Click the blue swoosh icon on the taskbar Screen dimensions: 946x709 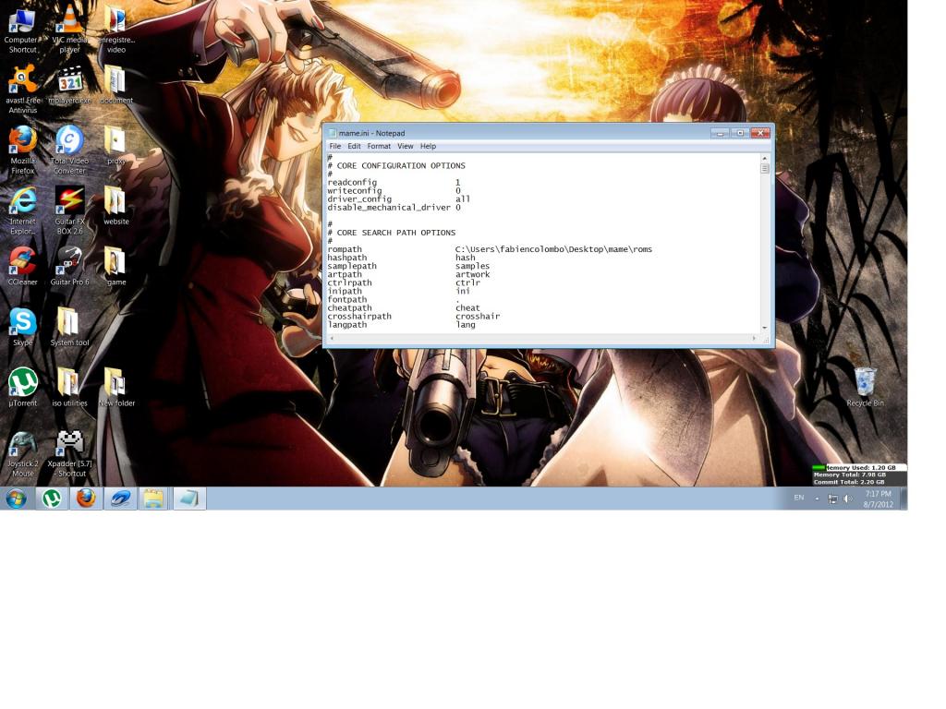click(120, 499)
